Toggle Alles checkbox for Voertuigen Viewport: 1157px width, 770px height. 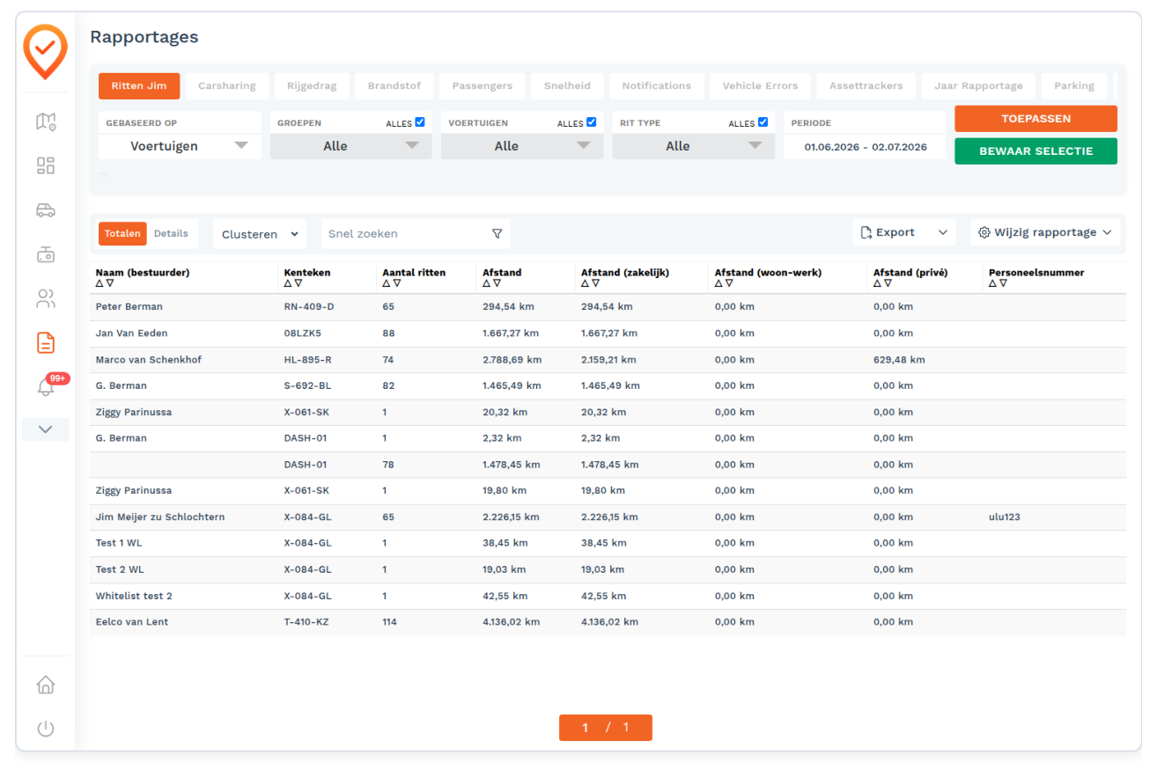[x=591, y=122]
